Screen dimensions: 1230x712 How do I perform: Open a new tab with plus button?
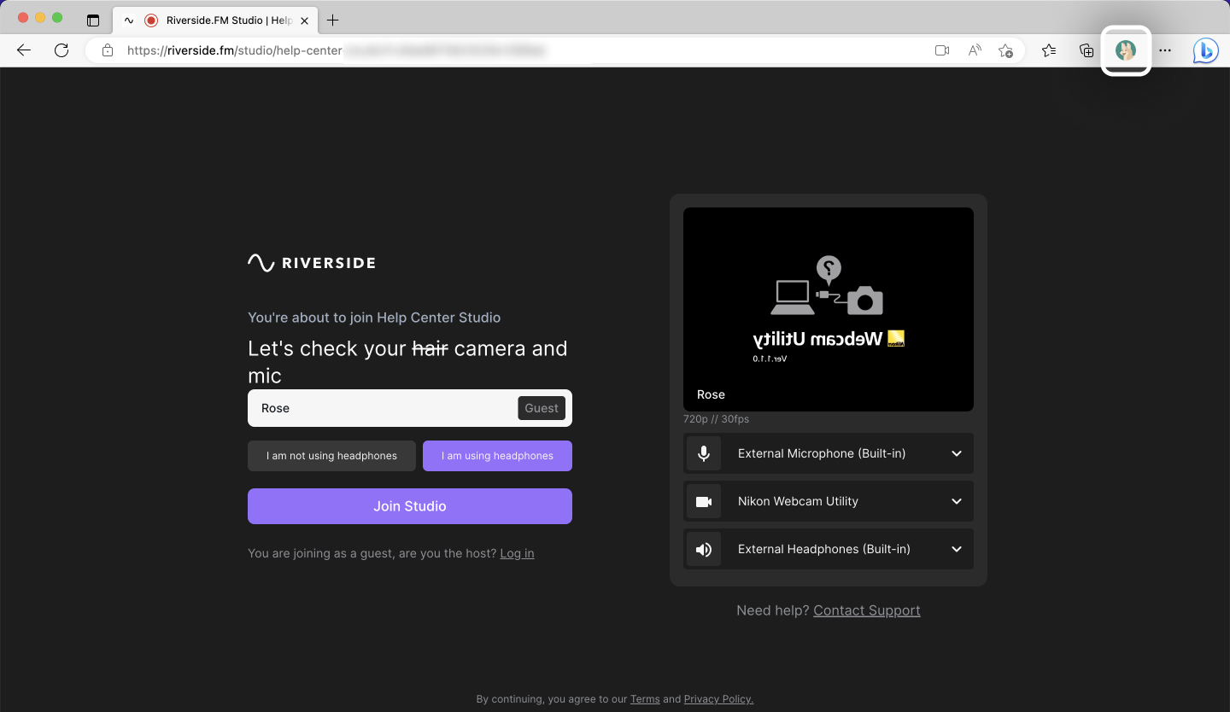coord(333,20)
